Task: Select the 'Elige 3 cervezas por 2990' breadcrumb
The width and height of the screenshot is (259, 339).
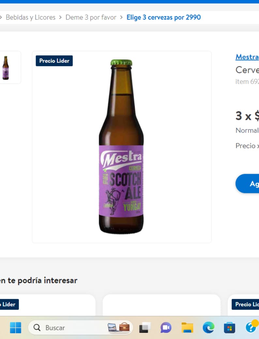Action: click(x=163, y=17)
